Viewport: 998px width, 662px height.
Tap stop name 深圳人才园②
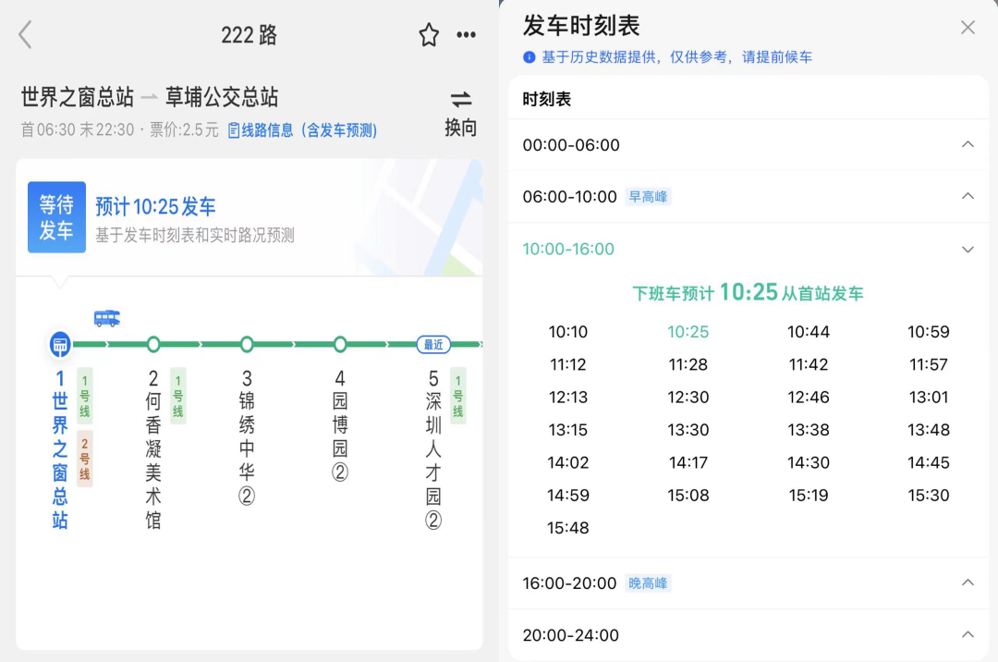pyautogui.click(x=433, y=460)
